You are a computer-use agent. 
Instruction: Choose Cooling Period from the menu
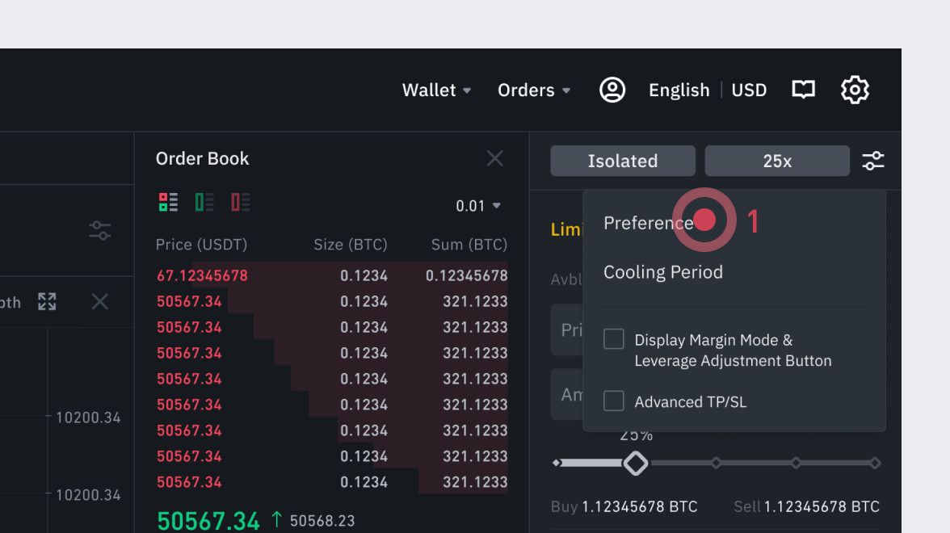662,272
